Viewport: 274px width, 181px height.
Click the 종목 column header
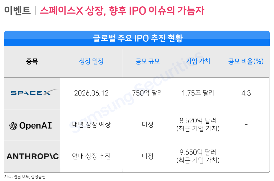tap(32, 61)
